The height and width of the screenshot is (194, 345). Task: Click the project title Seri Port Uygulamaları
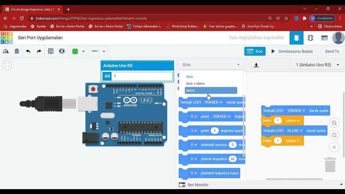pyautogui.click(x=40, y=38)
